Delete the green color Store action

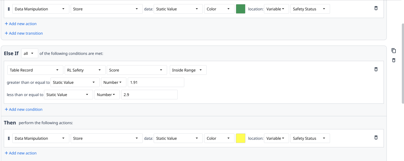(376, 8)
